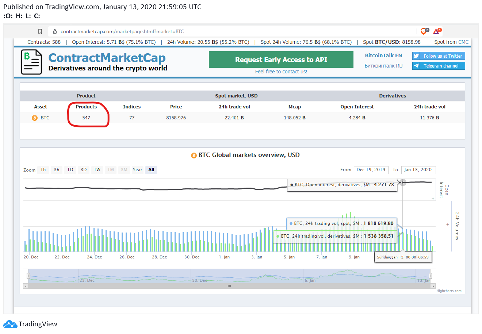Click the Asset column header
The image size is (482, 334).
coord(41,107)
